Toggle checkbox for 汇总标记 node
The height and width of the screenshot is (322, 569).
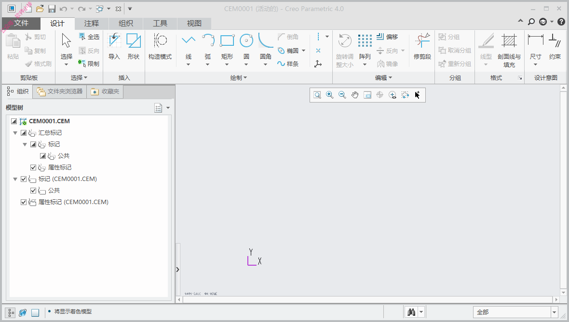(24, 133)
